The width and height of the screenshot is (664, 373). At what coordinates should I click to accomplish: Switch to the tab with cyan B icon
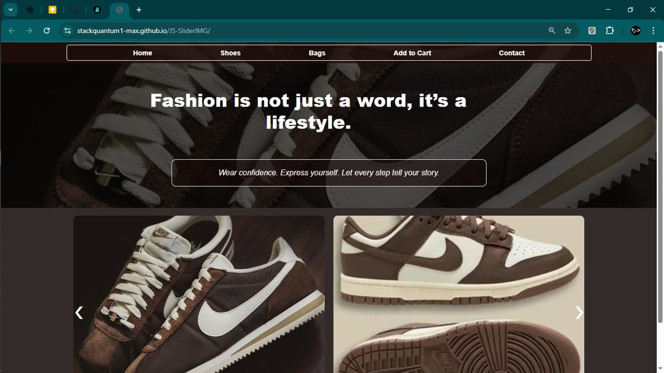tap(97, 10)
